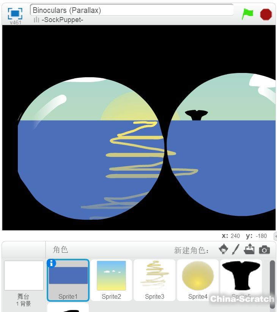This screenshot has width=277, height=312.
Task: Click the project title field Binoculars (Parallax)
Action: pos(132,10)
